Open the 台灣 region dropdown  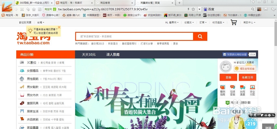41,22
